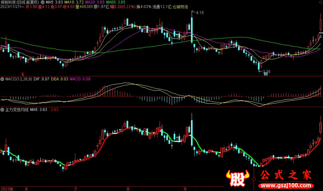Select the green MA60: 3.65 label
This screenshot has height=191, width=323.
[115, 2]
